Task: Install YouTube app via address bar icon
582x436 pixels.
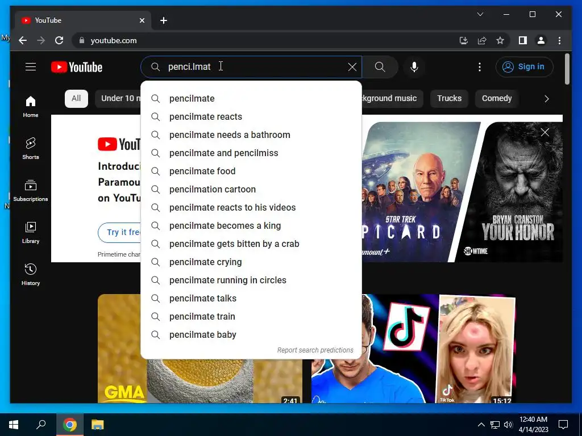Action: tap(464, 40)
